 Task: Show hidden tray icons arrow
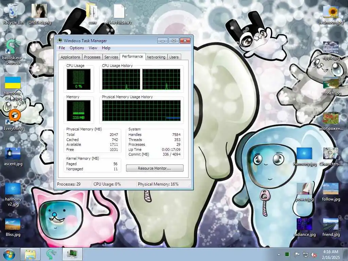coord(279,255)
